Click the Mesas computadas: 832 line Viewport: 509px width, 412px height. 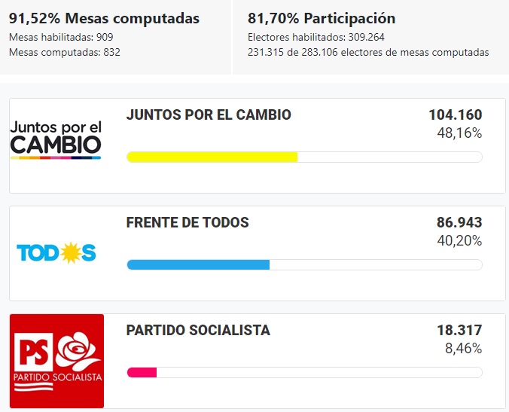click(64, 52)
